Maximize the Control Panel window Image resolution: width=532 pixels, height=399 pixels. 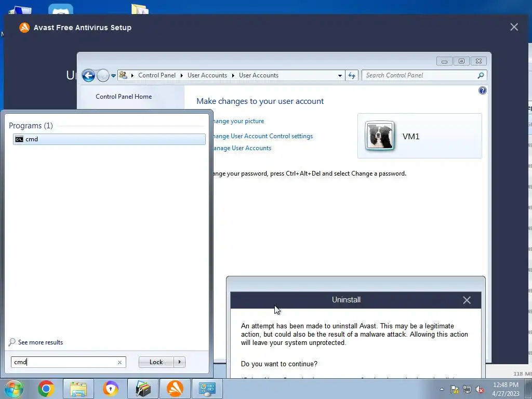coord(461,61)
